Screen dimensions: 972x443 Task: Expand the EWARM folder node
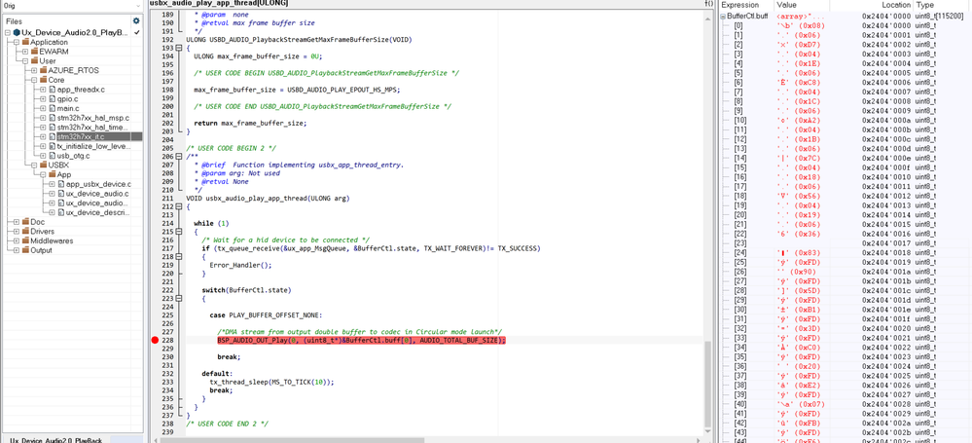tap(25, 52)
